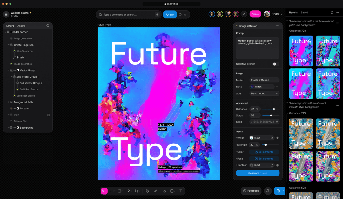Search layers with the magnifier icon

(x=48, y=26)
